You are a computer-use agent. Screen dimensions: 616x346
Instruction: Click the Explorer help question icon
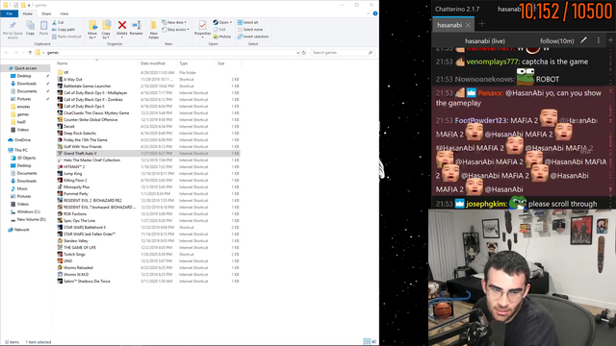(x=375, y=13)
